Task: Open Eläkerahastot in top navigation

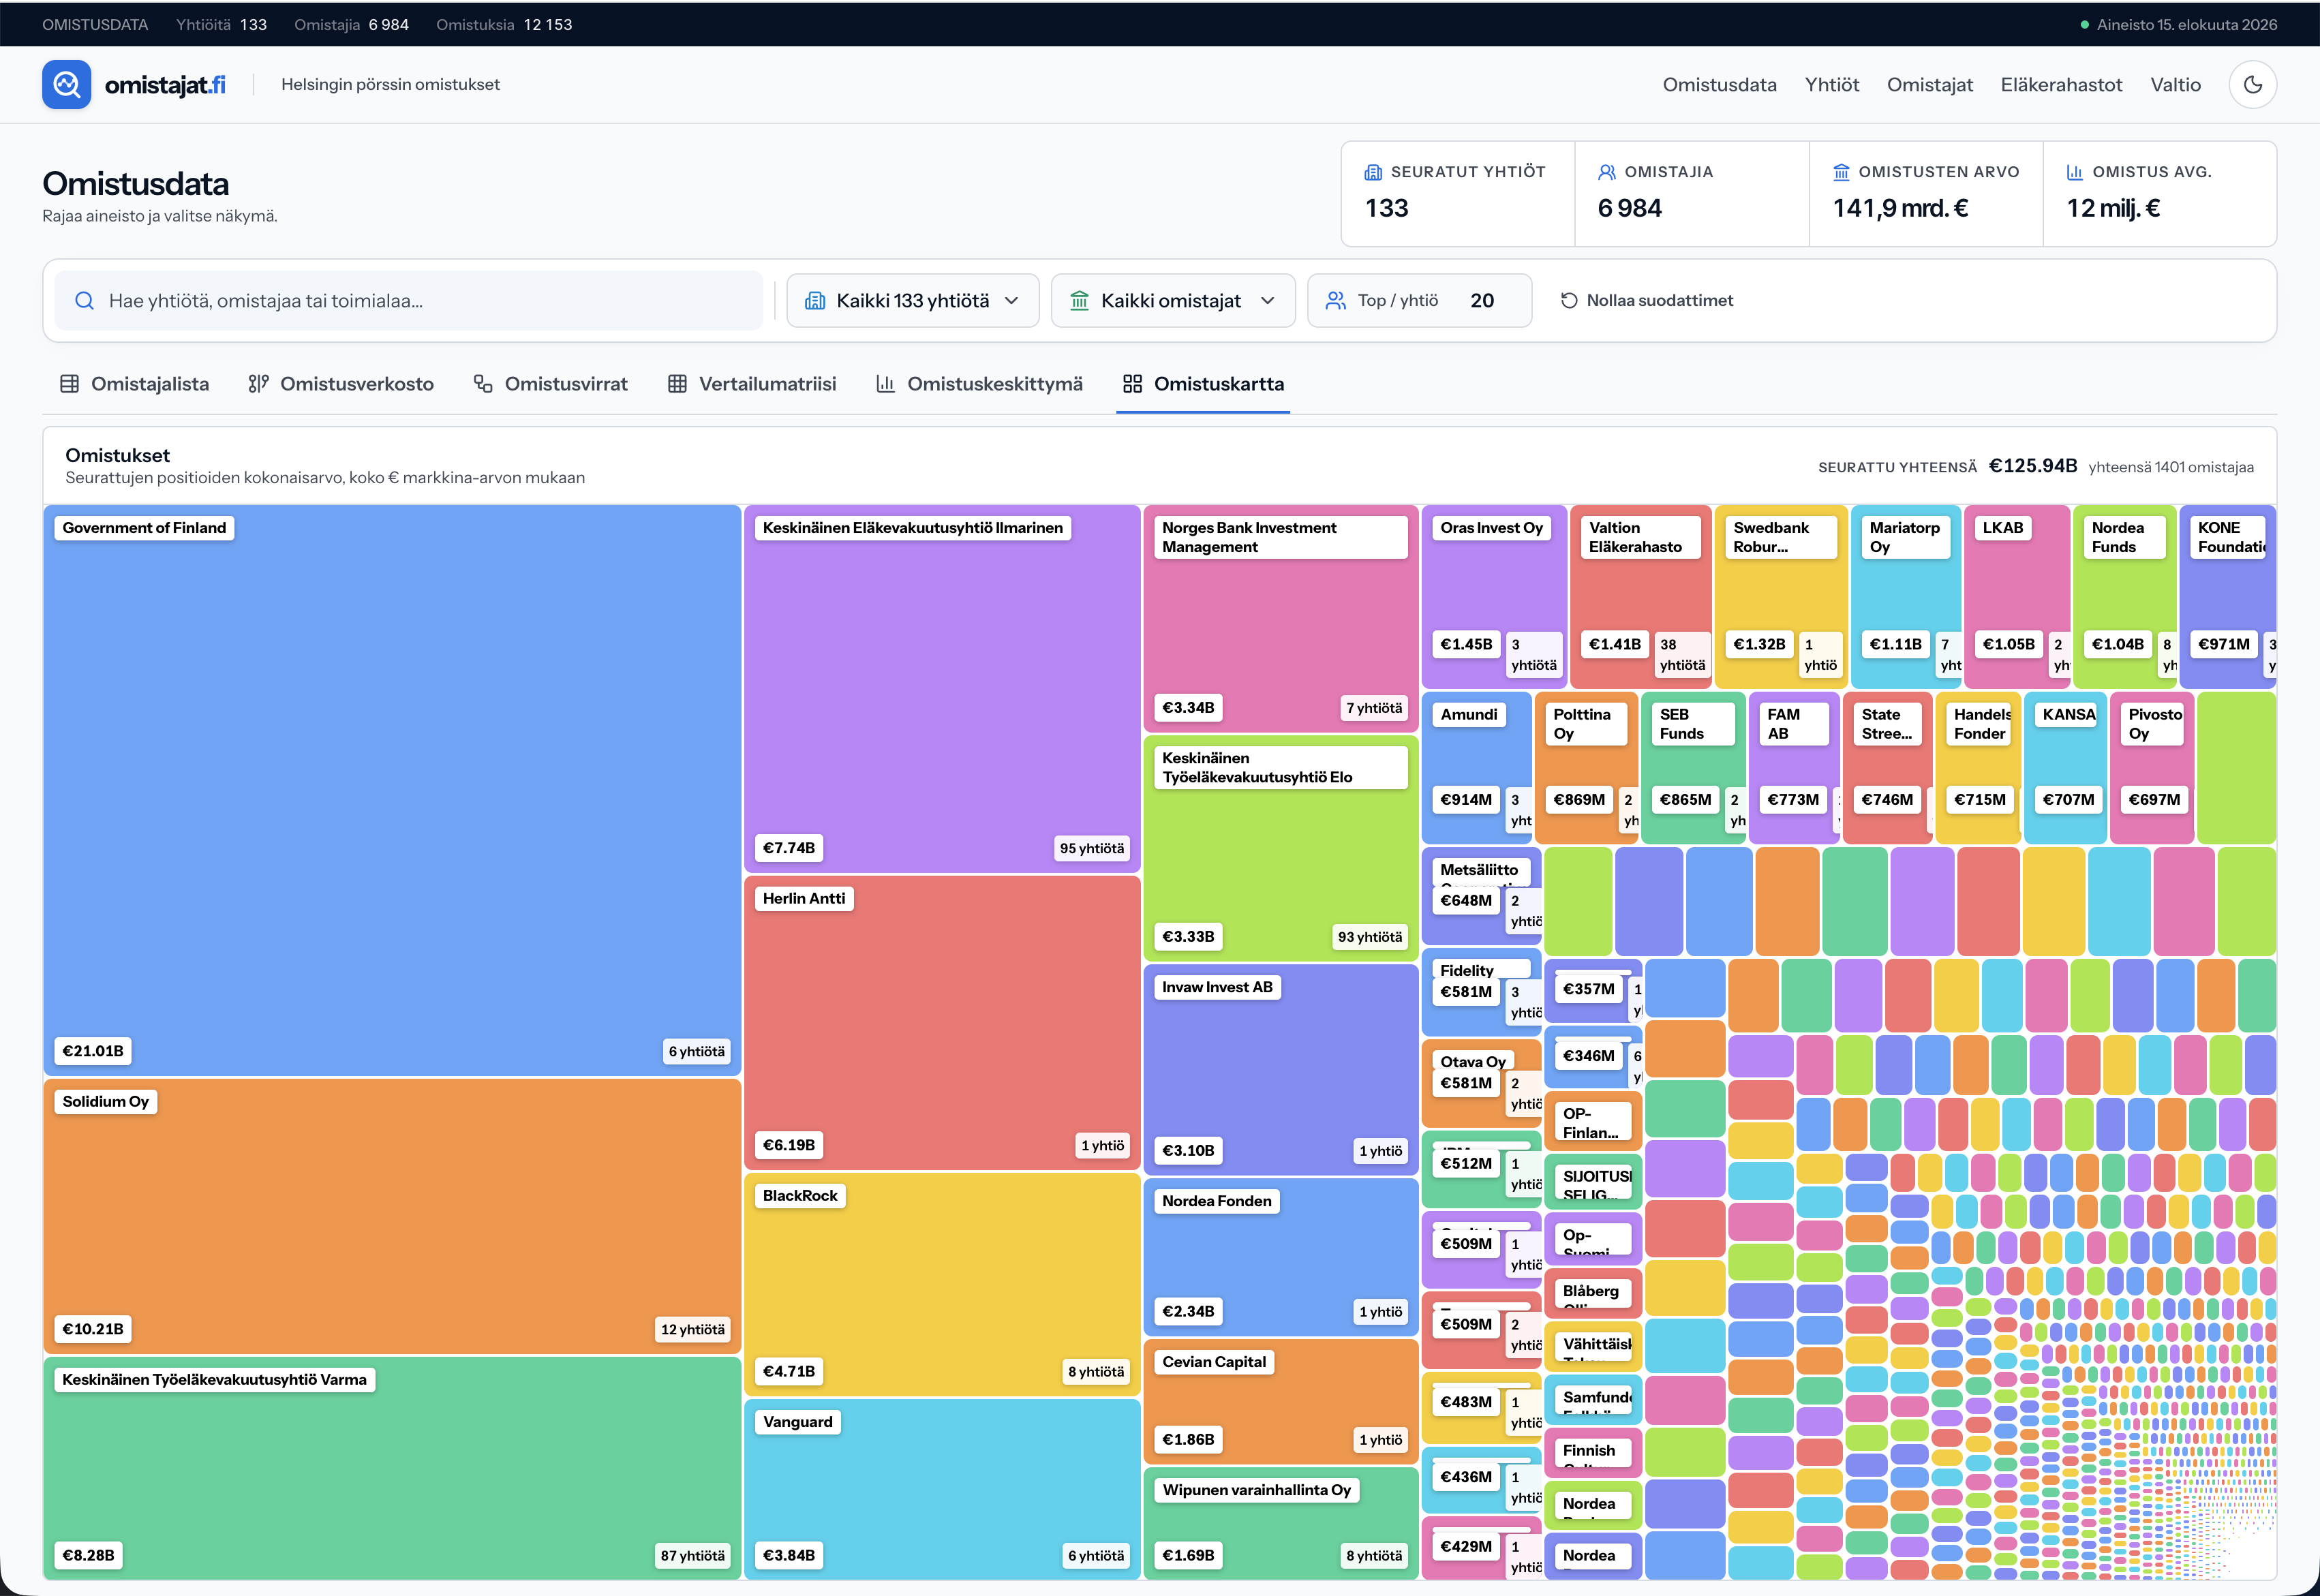Action: 2061,85
